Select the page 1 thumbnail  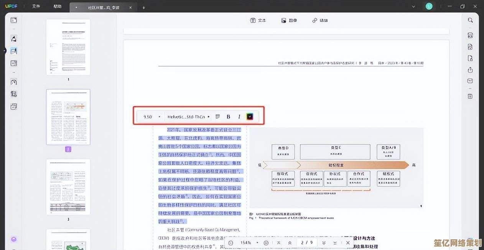[x=68, y=47]
